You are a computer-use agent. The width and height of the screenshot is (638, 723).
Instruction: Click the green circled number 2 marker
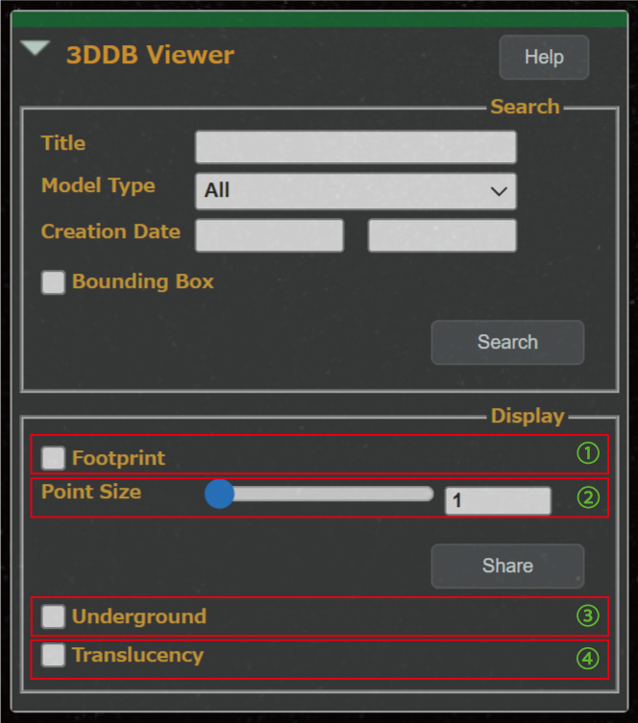[x=588, y=498]
